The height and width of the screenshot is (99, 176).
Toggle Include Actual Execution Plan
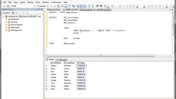[x=70, y=6]
